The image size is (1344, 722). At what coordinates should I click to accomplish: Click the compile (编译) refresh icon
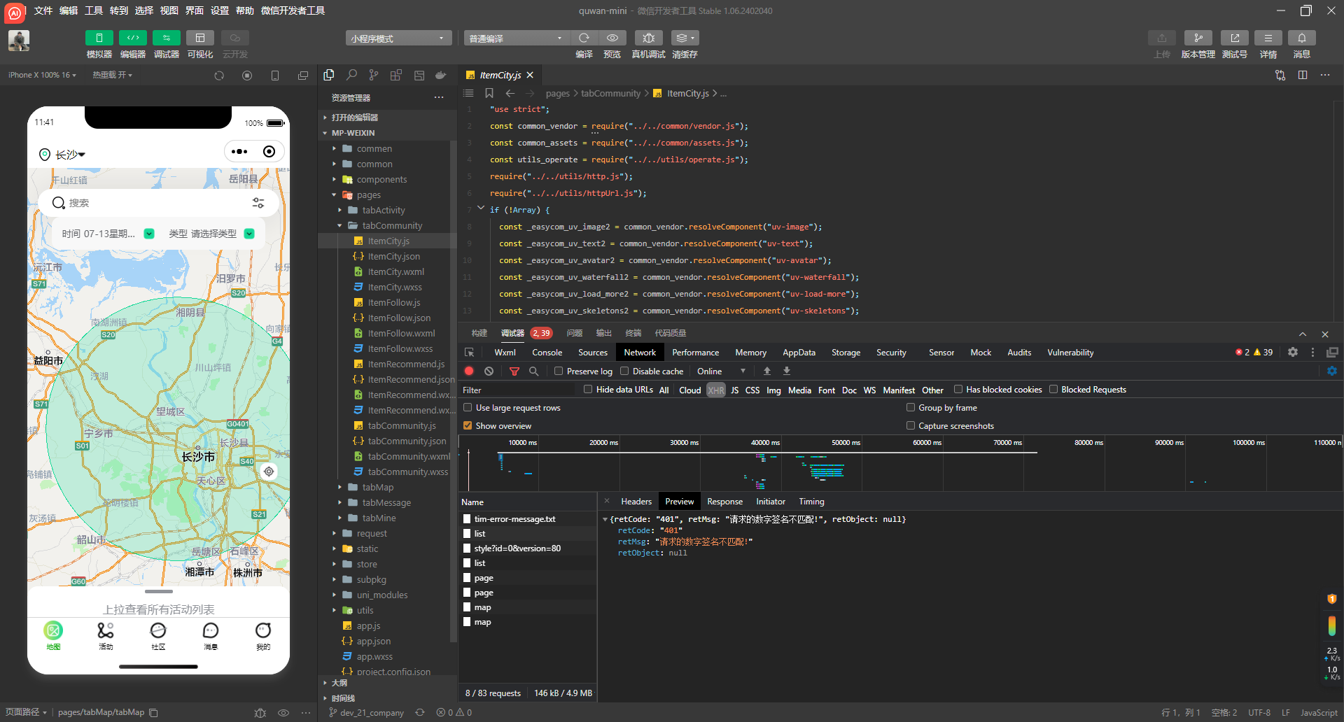pos(584,38)
